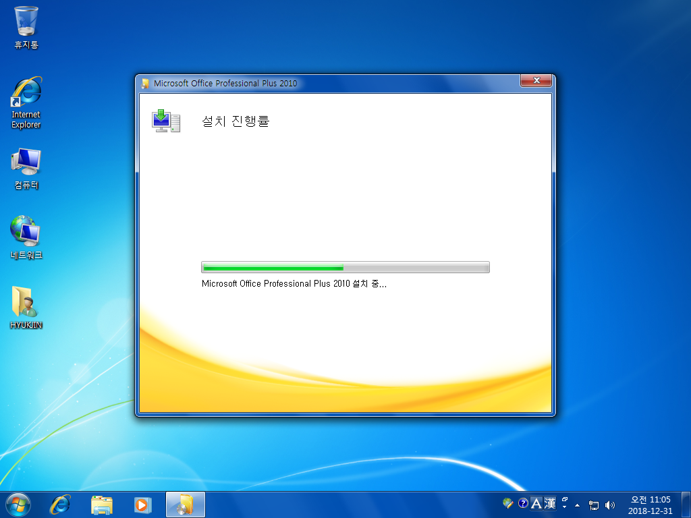Activate the Office setup taskbar button

tap(186, 505)
